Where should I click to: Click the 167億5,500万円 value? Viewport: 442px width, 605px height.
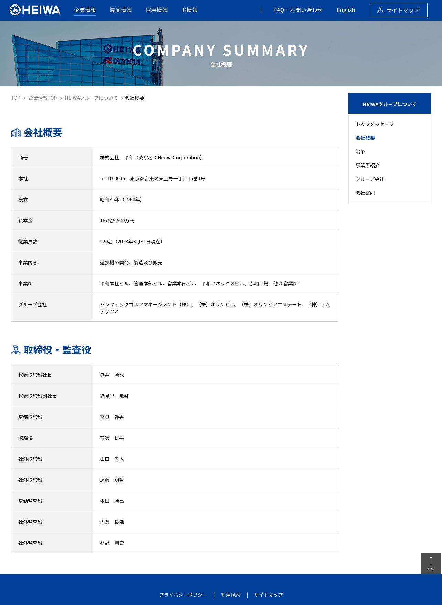coord(117,221)
